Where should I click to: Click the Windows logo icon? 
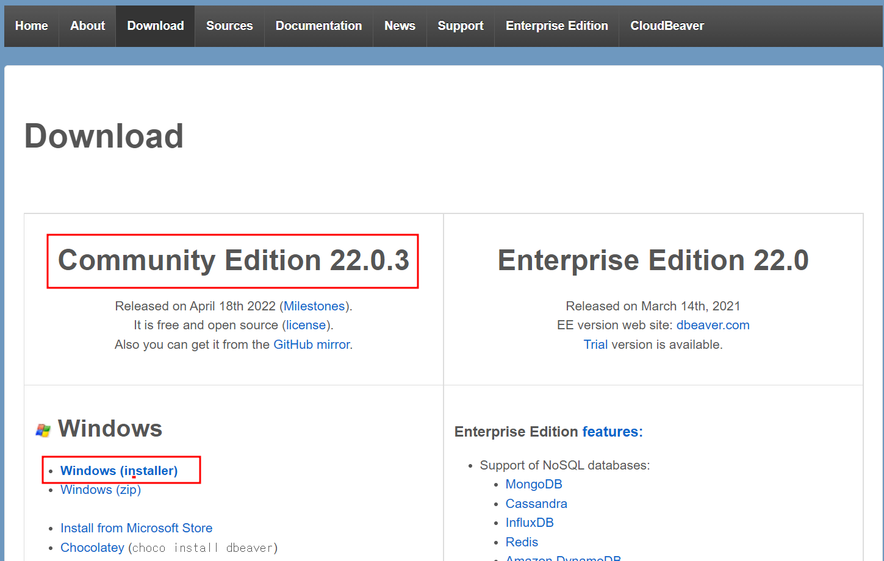[x=43, y=431]
